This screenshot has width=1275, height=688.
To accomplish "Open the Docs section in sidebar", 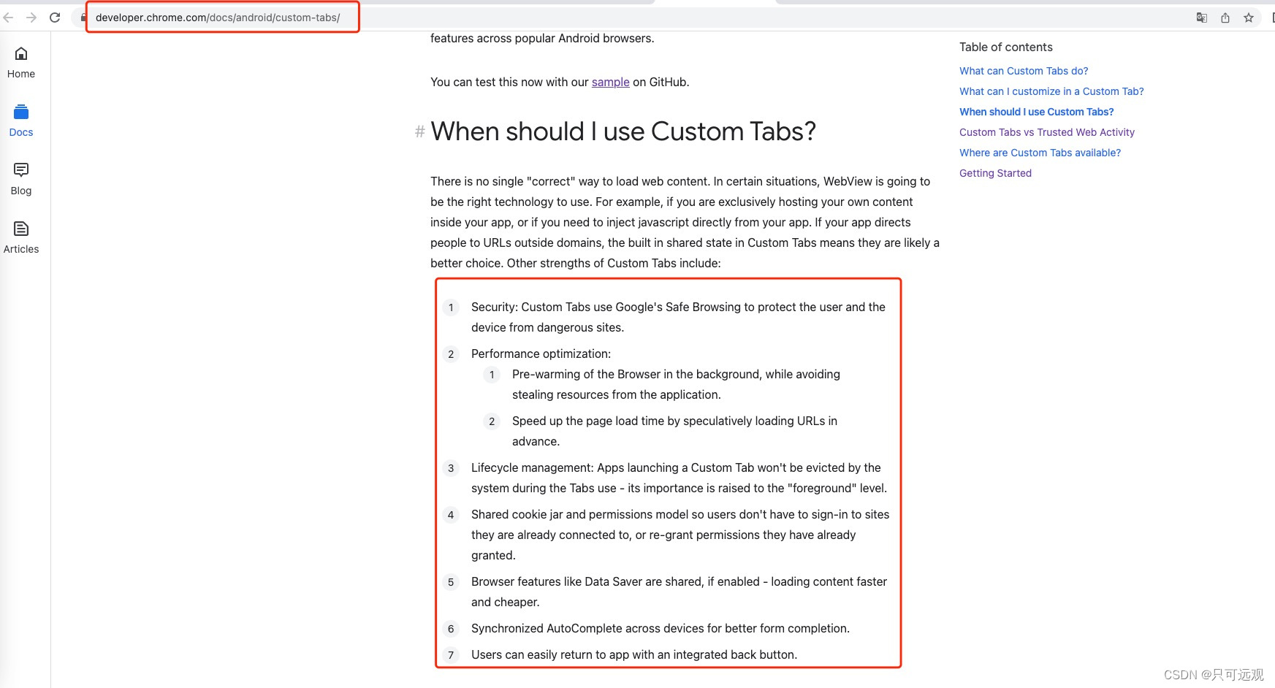I will [21, 121].
